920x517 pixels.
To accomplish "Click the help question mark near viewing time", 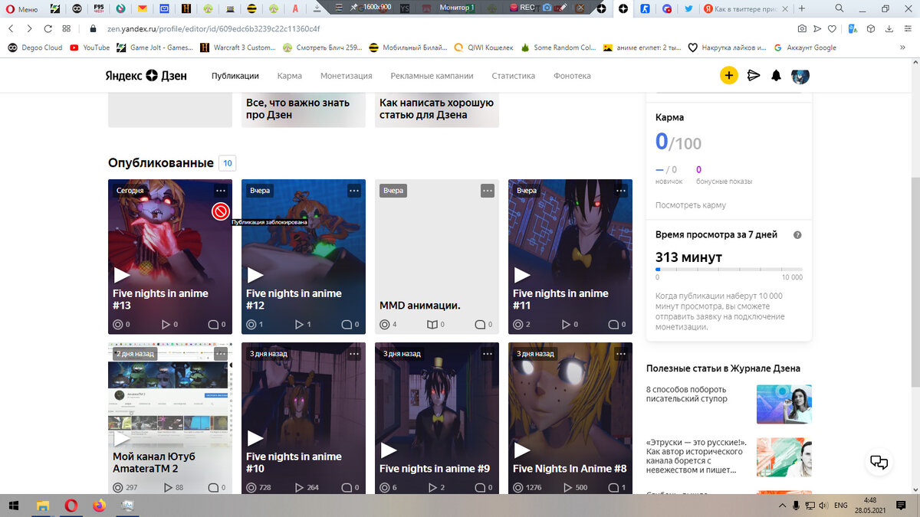I will [x=797, y=235].
